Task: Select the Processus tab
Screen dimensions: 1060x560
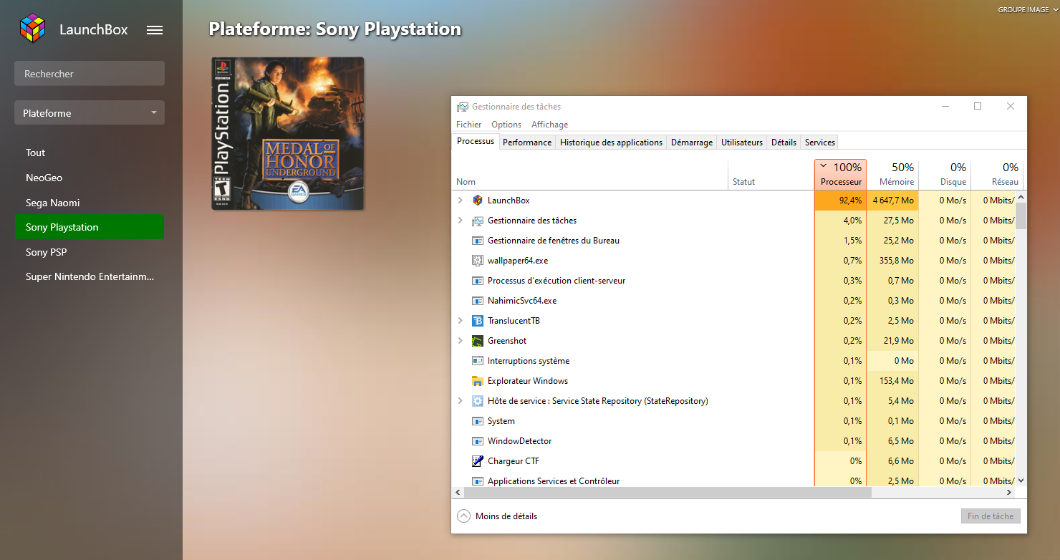Action: [x=476, y=141]
